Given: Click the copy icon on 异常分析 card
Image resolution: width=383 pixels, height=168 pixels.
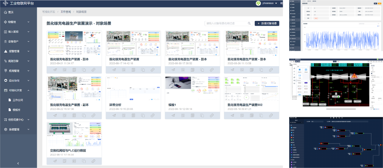Looking at the screenshot, I should pyautogui.click(x=143, y=115).
